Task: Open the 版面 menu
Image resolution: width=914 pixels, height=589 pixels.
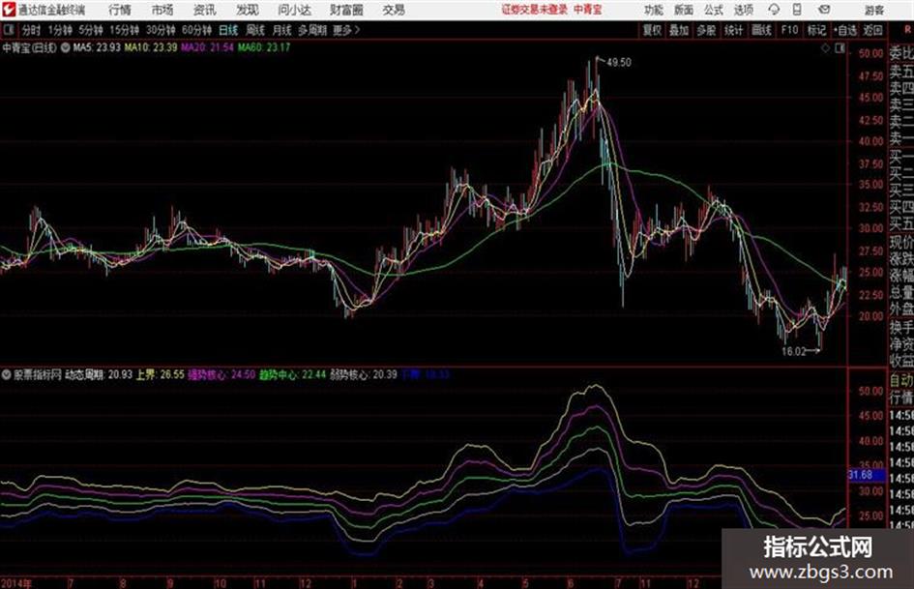Action: tap(684, 10)
